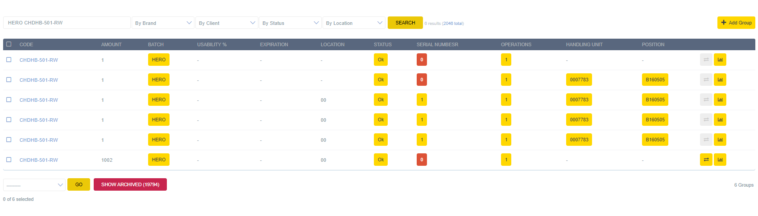Toggle the select-all checkbox in the table header

click(x=9, y=44)
